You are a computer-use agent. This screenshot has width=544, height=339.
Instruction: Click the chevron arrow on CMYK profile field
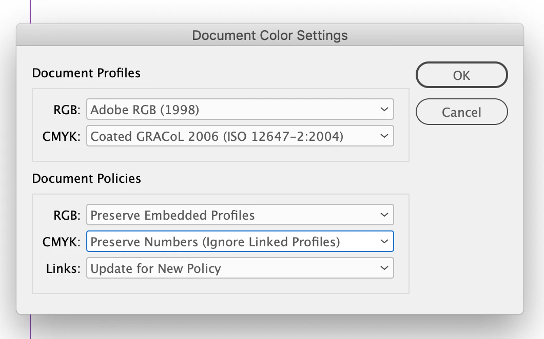(384, 136)
